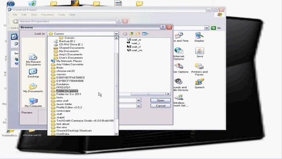This screenshot has height=159, width=282.
Task: Click dropdown list scroll up arrow
Action: pyautogui.click(x=116, y=38)
